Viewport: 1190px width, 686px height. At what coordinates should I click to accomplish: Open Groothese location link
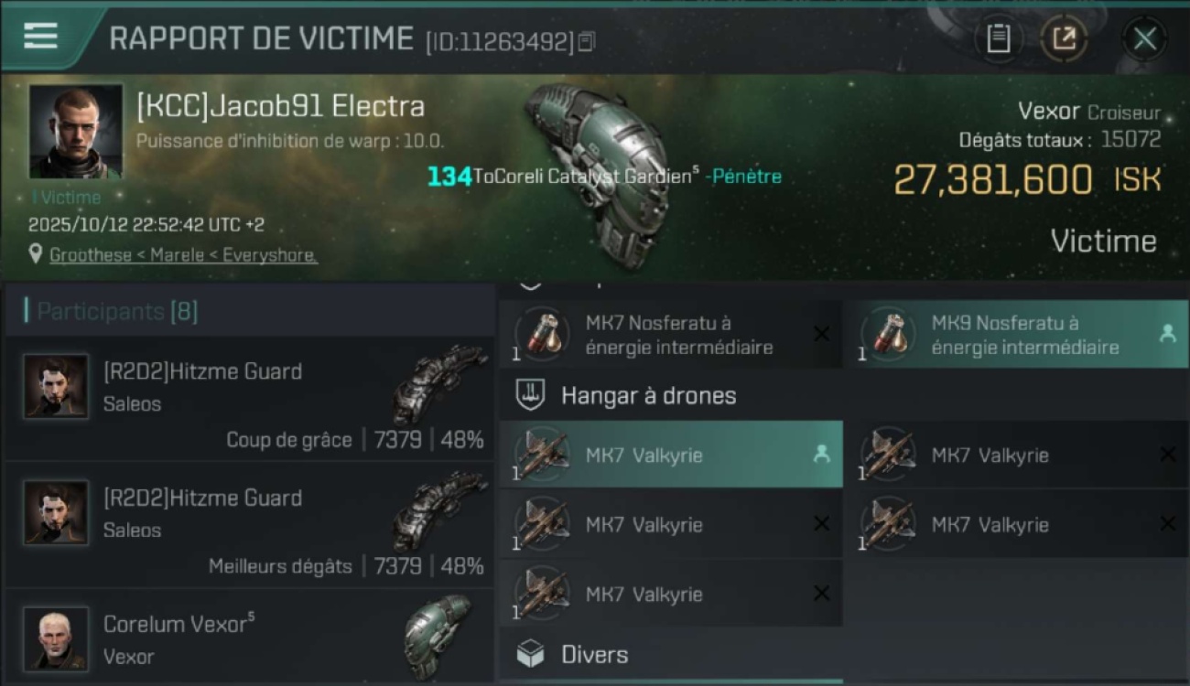tap(183, 255)
